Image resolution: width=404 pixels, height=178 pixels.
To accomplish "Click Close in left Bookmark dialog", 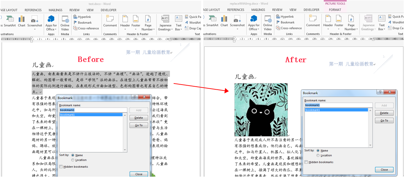I will (x=139, y=174).
